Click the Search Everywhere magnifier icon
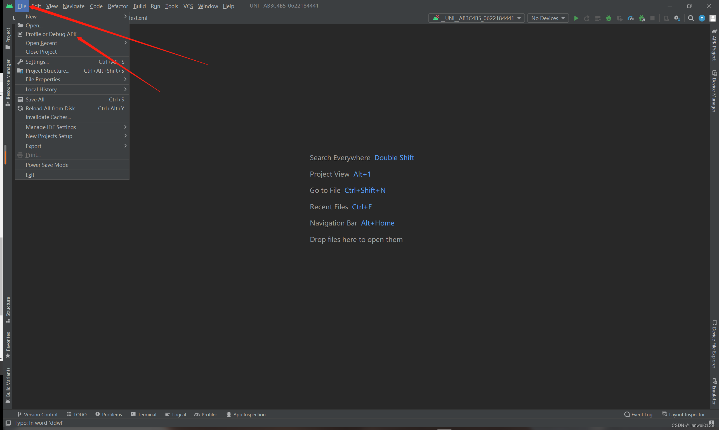This screenshot has width=719, height=430. coord(691,18)
